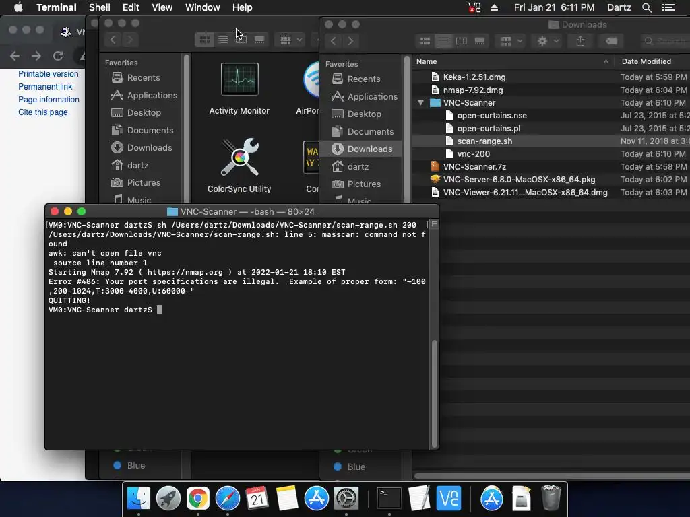Switch Downloads window to gallery view
Viewport: 690px width, 517px height.
(480, 41)
